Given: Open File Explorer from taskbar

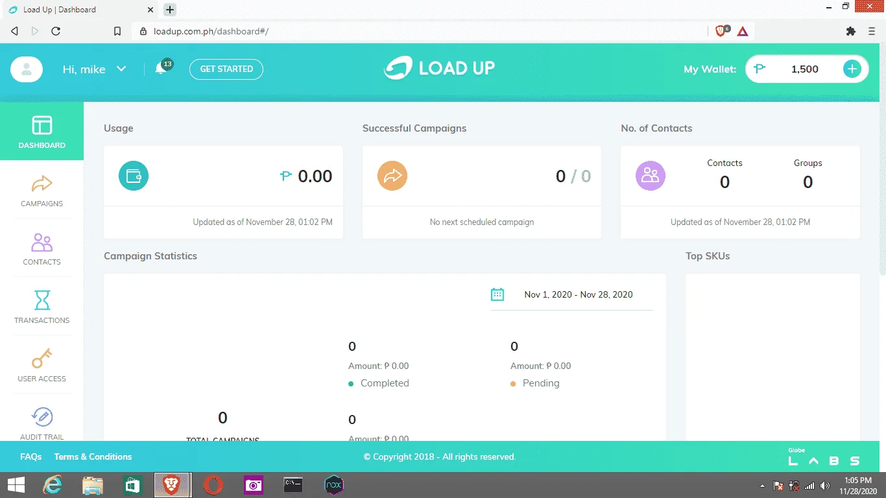Looking at the screenshot, I should pyautogui.click(x=93, y=485).
